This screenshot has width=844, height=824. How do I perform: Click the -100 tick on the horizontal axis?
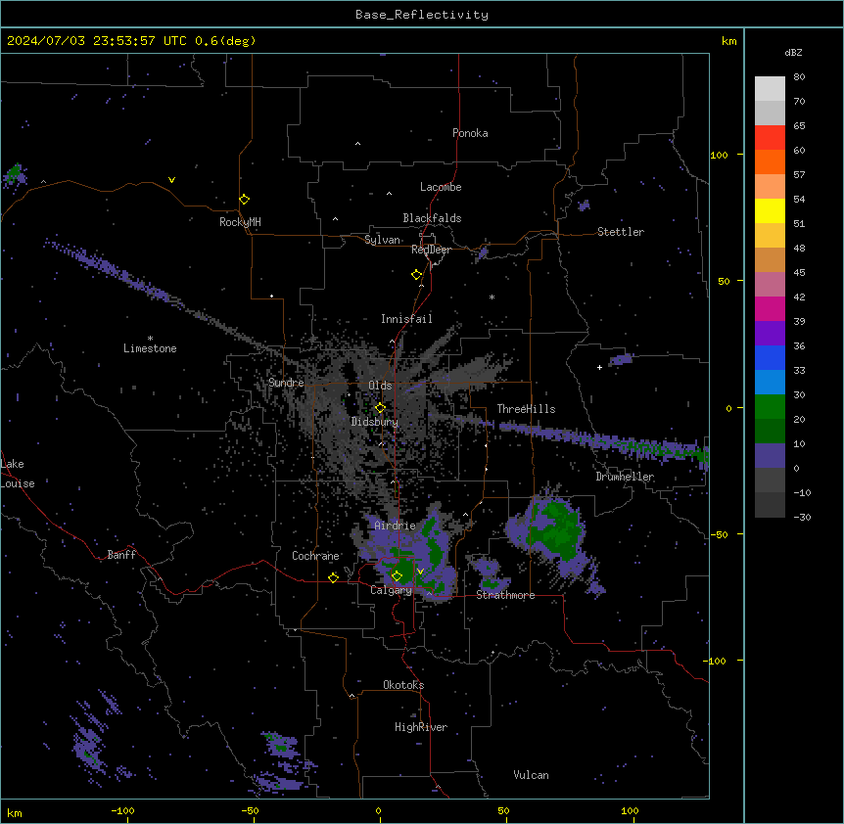click(x=123, y=810)
